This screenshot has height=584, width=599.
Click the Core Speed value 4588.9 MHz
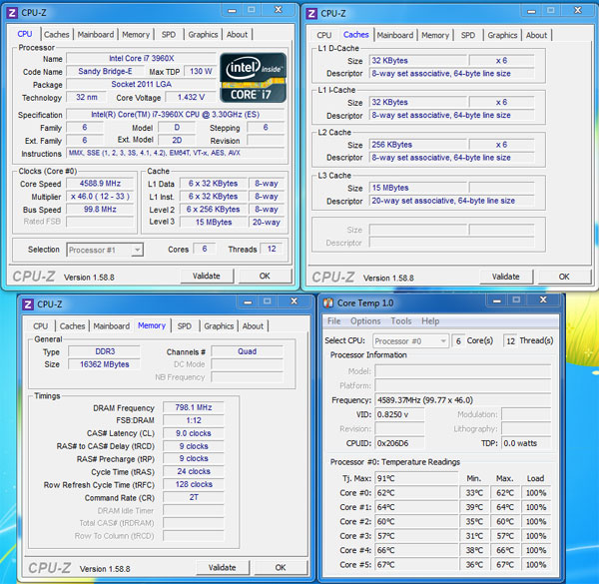click(100, 184)
